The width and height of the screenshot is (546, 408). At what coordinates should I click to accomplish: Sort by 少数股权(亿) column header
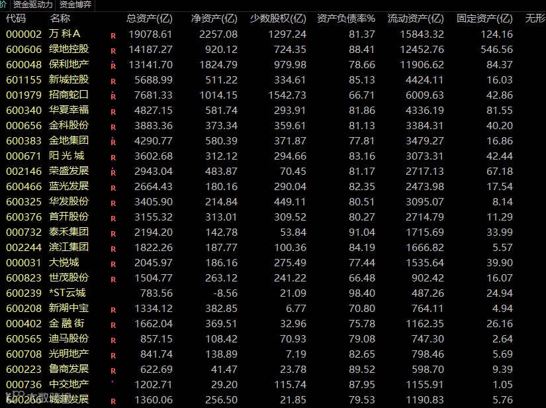(278, 19)
